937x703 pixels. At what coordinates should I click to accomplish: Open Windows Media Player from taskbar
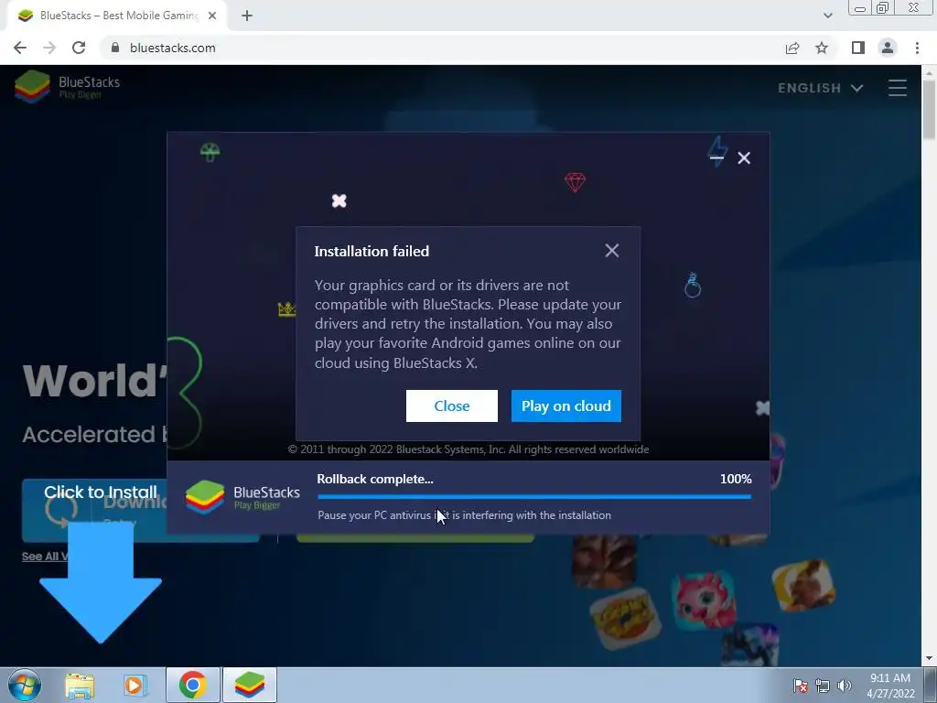pos(135,685)
